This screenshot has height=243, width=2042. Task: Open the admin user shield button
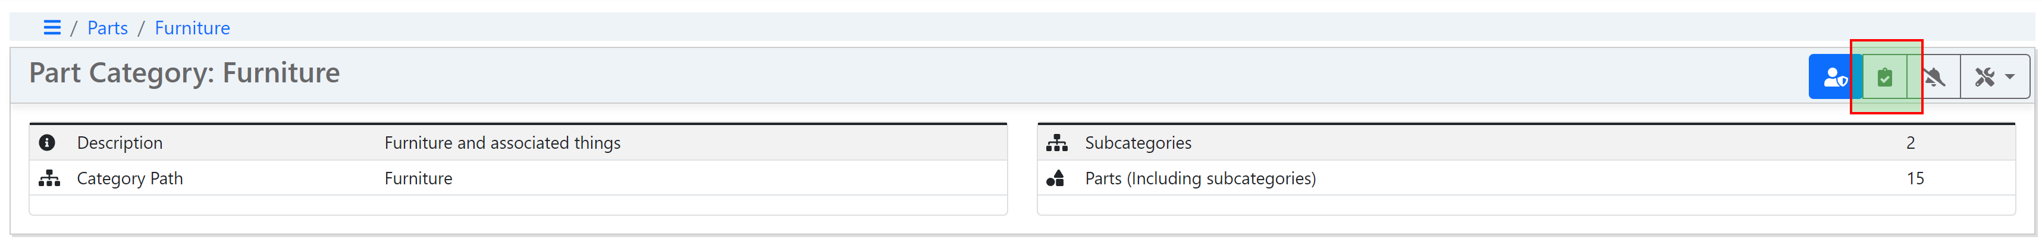click(1835, 76)
